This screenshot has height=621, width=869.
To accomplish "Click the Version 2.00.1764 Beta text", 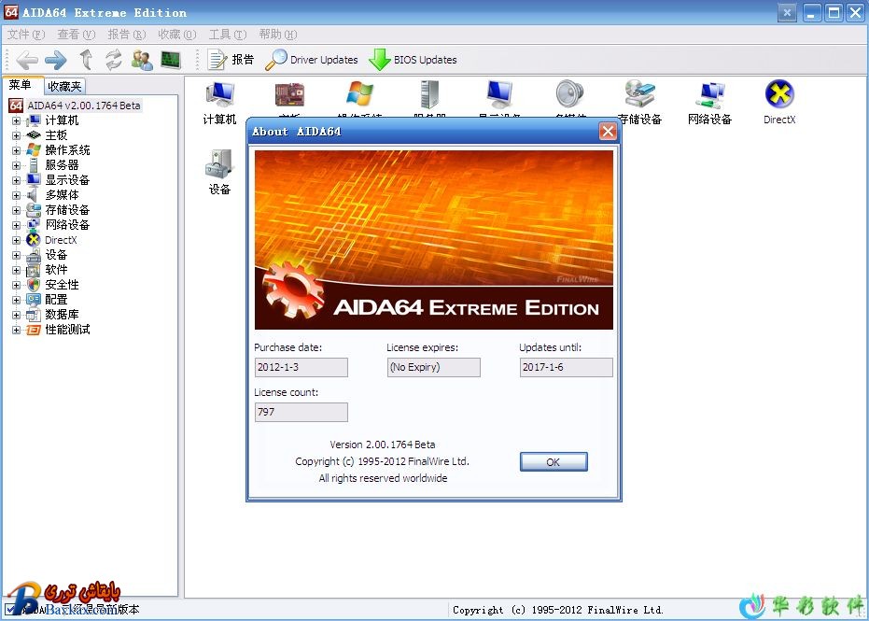I will [383, 445].
